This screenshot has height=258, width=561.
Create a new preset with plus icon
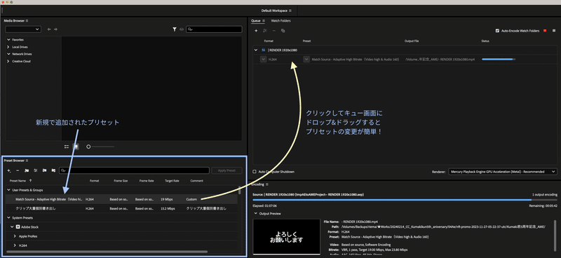(9, 170)
